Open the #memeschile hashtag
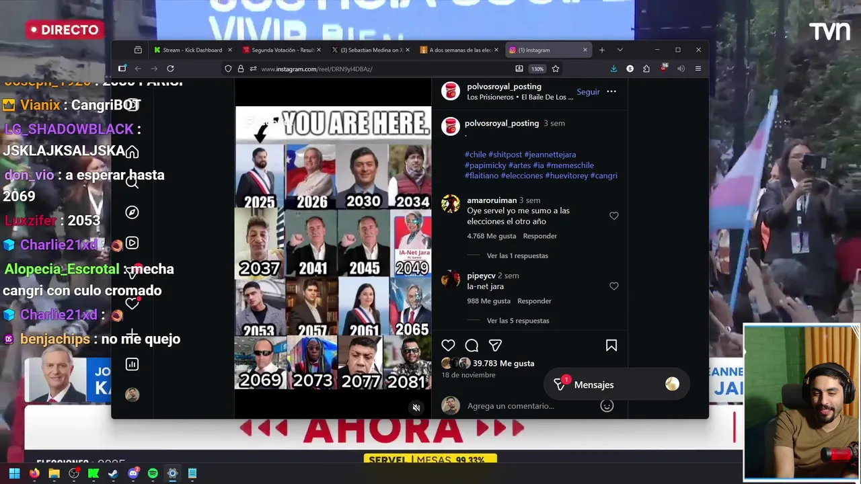Image resolution: width=861 pixels, height=484 pixels. [570, 165]
